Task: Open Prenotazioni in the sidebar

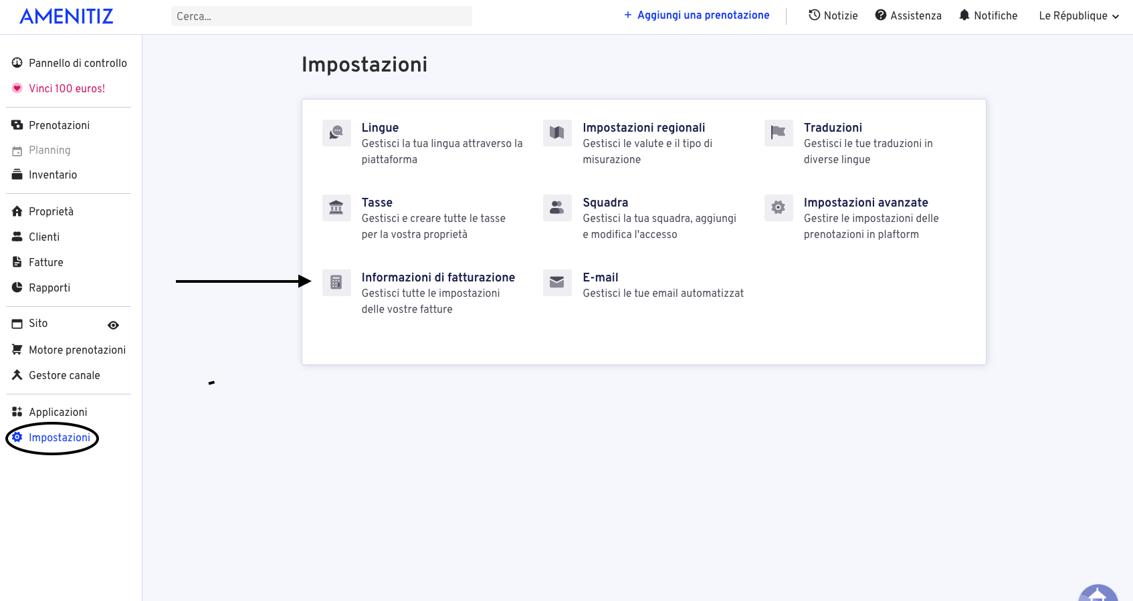Action: pos(59,126)
